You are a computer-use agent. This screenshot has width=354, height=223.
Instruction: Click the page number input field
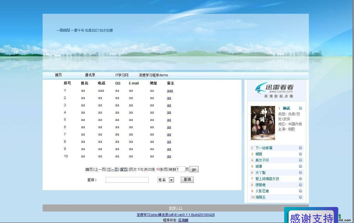pos(181,169)
